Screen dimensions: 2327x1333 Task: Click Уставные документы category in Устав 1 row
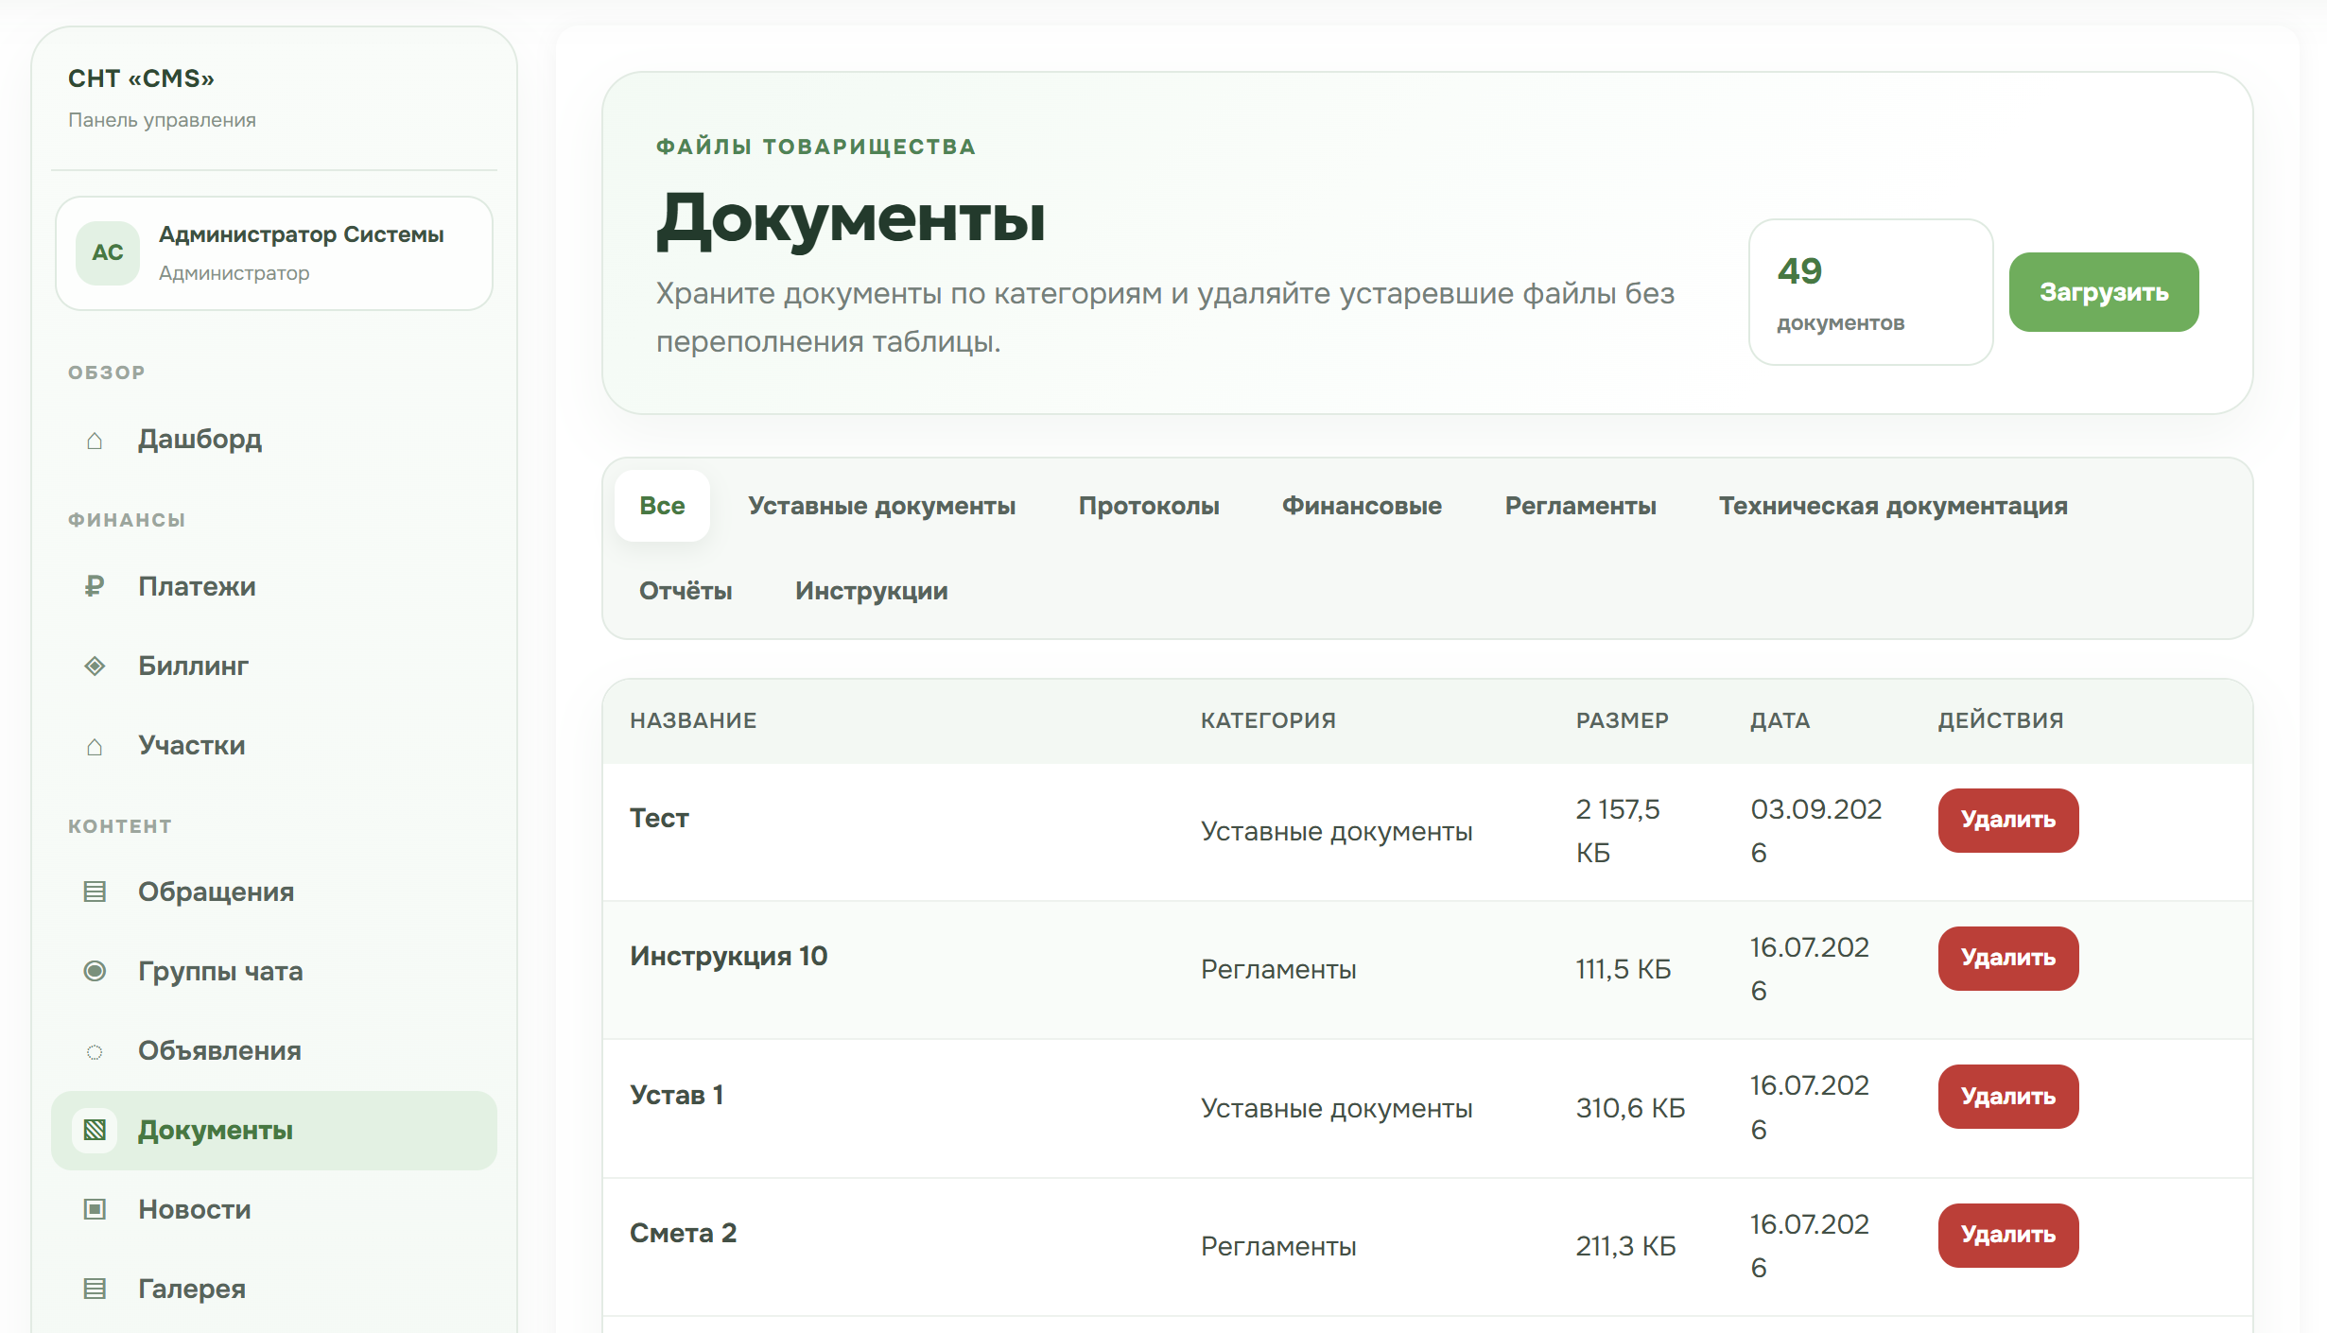[x=1336, y=1108]
